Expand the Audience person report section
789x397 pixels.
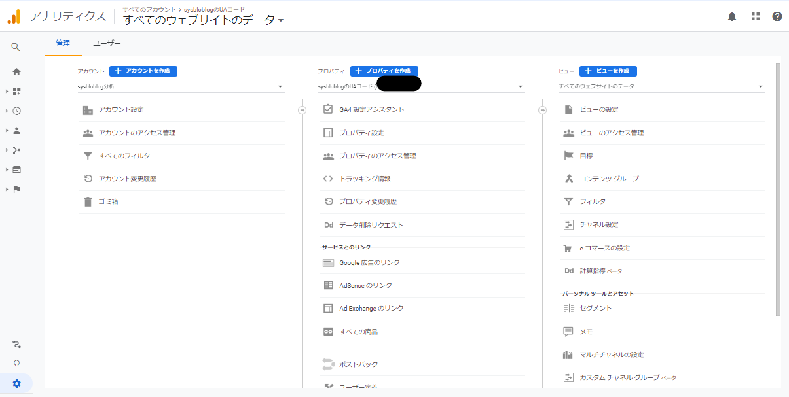[x=16, y=131]
